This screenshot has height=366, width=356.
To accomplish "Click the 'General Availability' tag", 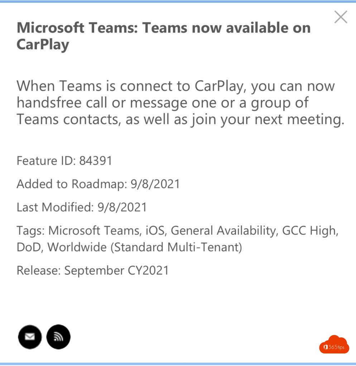I will tap(223, 231).
